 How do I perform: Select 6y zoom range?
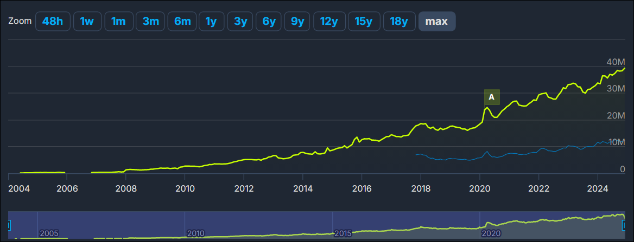(x=268, y=22)
